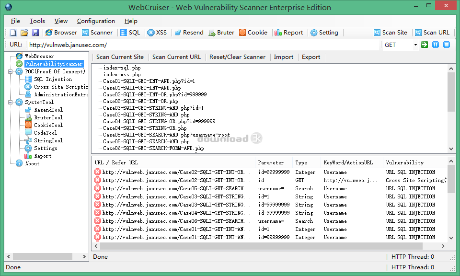Click the sidebar horizontal scrollbar thumb

43,256
